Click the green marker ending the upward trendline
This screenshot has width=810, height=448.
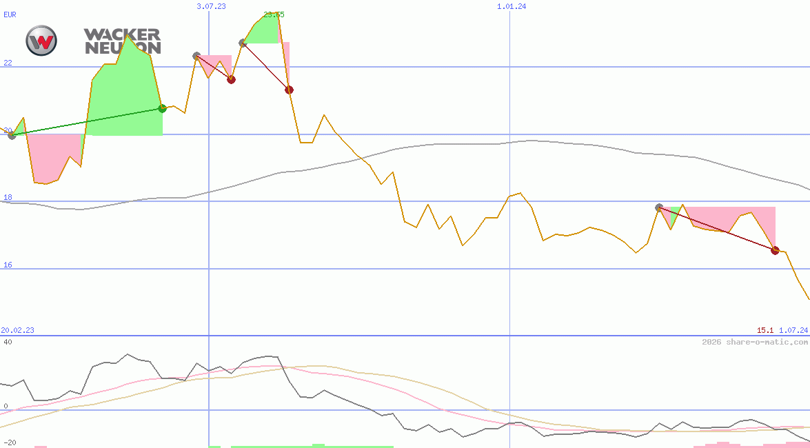(x=161, y=107)
